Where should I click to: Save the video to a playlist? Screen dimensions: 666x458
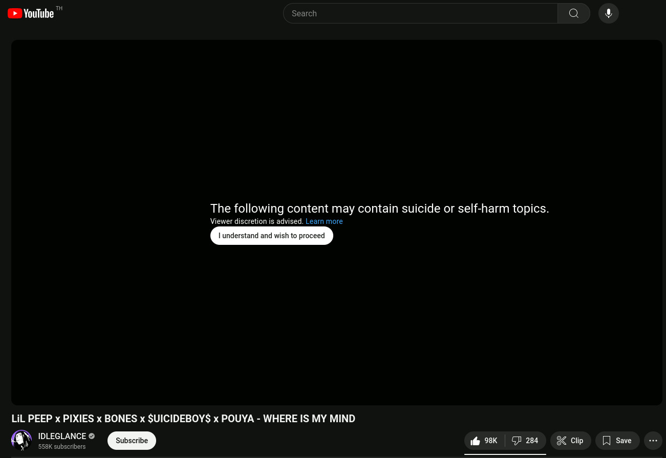pos(617,441)
